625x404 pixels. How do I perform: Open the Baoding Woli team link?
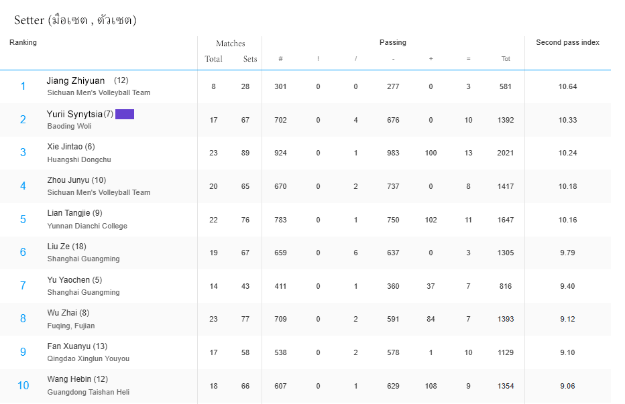click(x=69, y=126)
